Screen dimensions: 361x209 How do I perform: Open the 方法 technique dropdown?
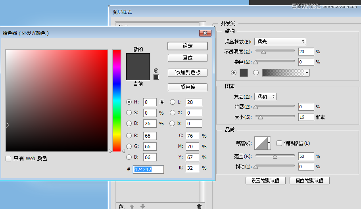coord(265,97)
